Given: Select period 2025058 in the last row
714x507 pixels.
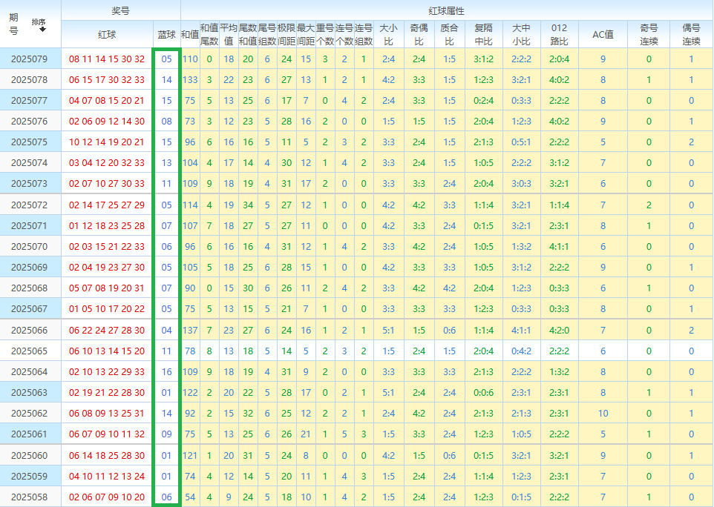Looking at the screenshot, I should pos(29,497).
